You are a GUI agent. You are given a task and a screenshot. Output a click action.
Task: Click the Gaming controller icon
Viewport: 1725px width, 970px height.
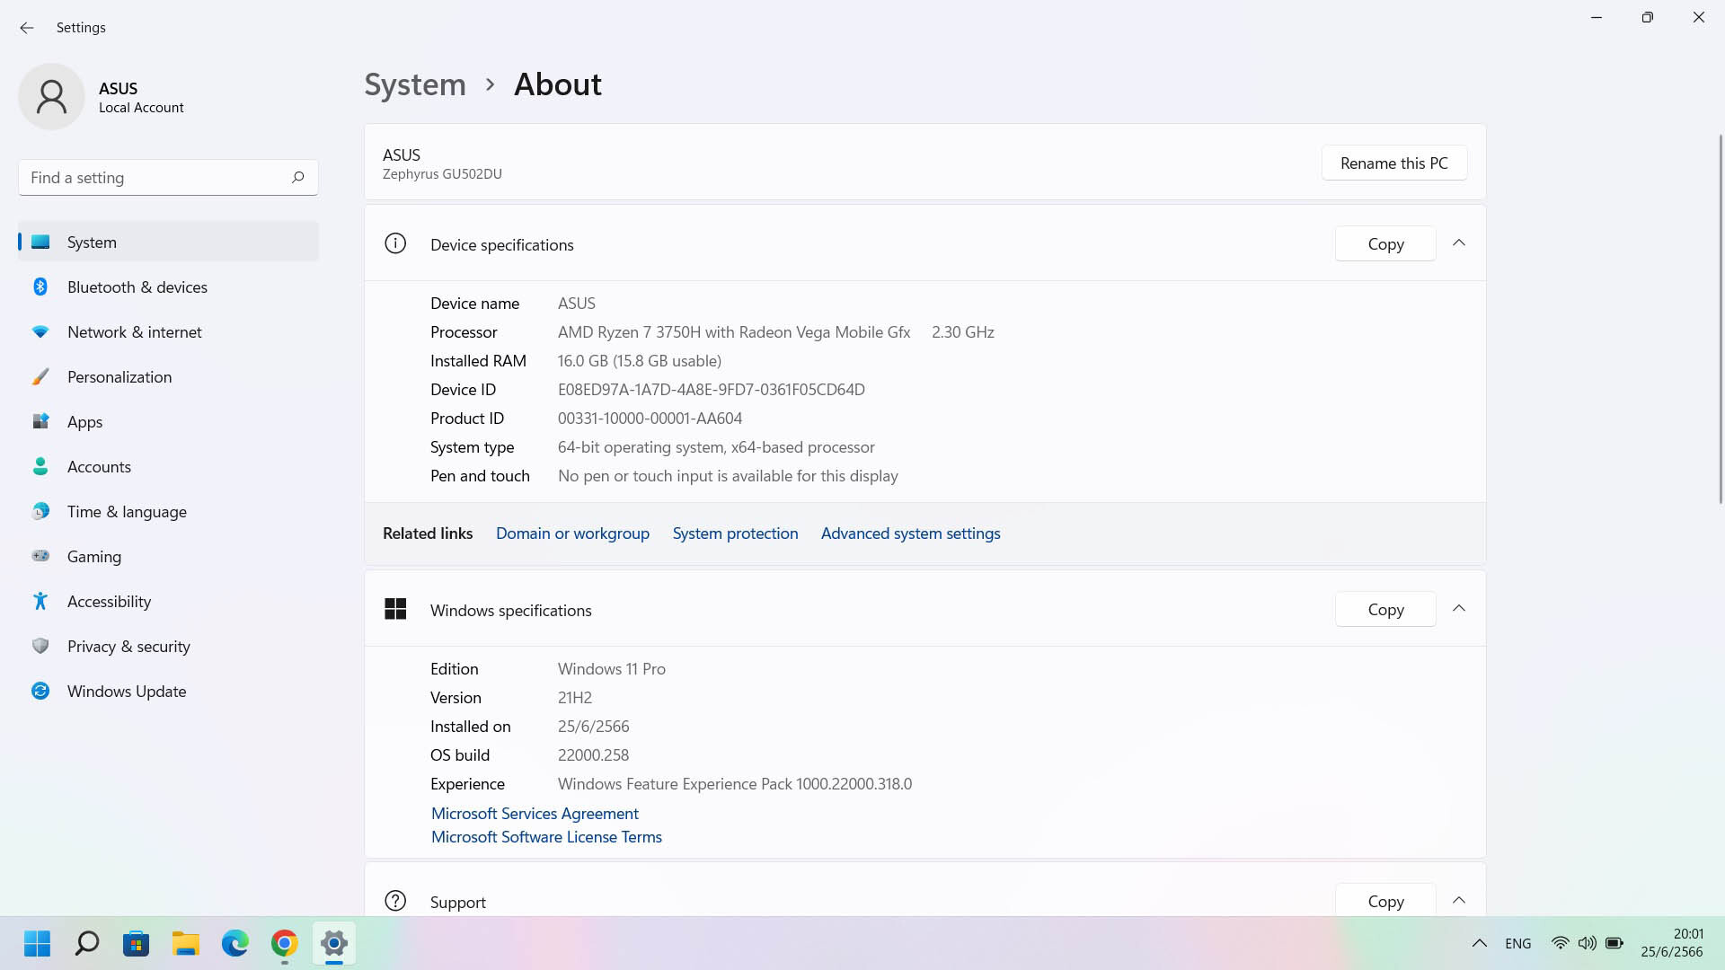pyautogui.click(x=40, y=556)
